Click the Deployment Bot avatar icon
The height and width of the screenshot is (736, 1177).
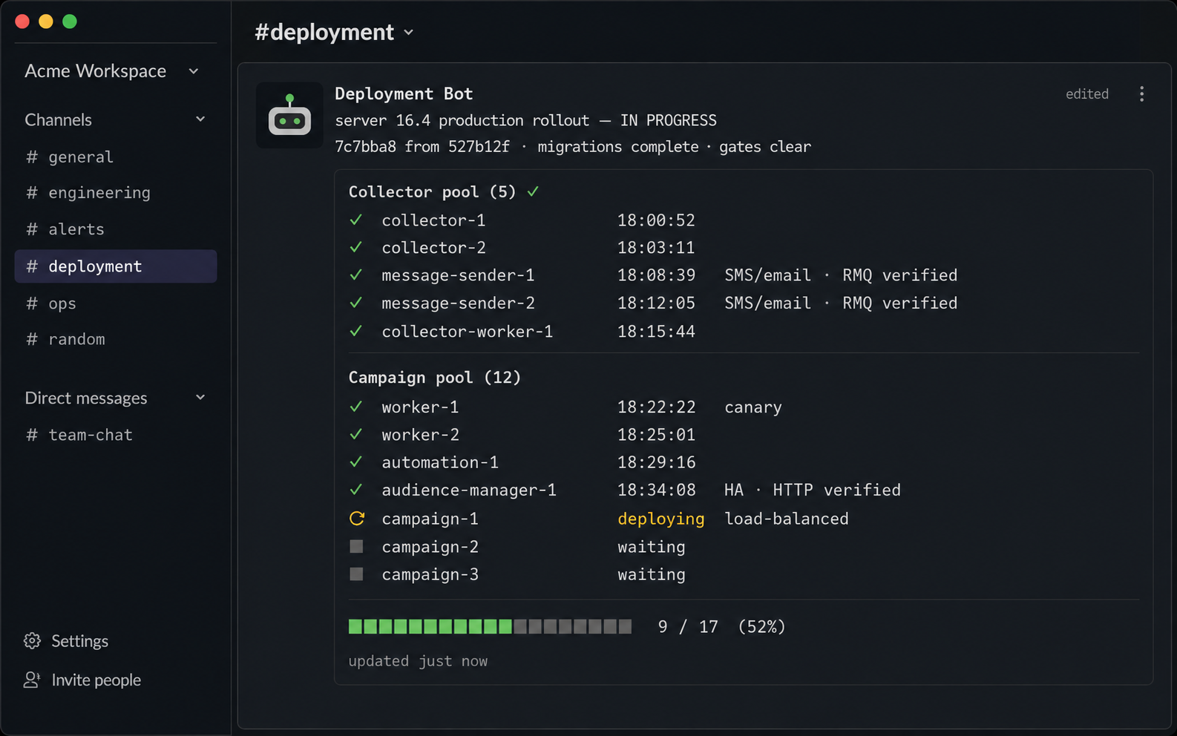click(289, 115)
